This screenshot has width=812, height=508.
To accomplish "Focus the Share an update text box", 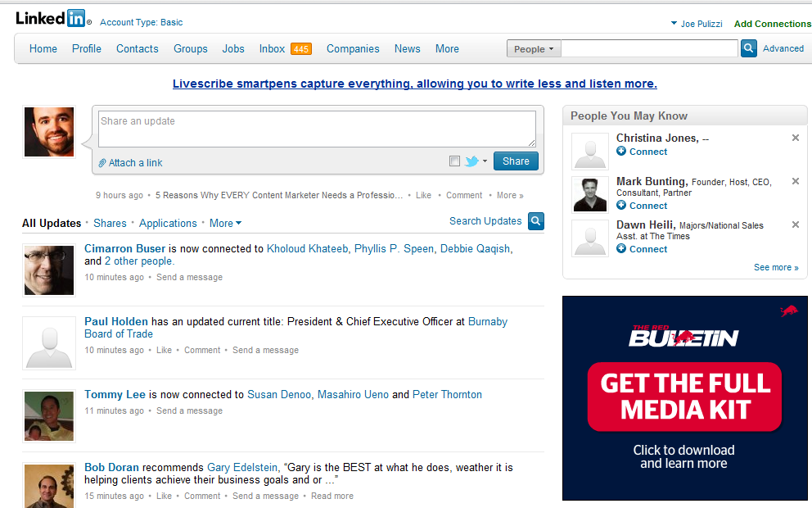I will click(x=317, y=129).
